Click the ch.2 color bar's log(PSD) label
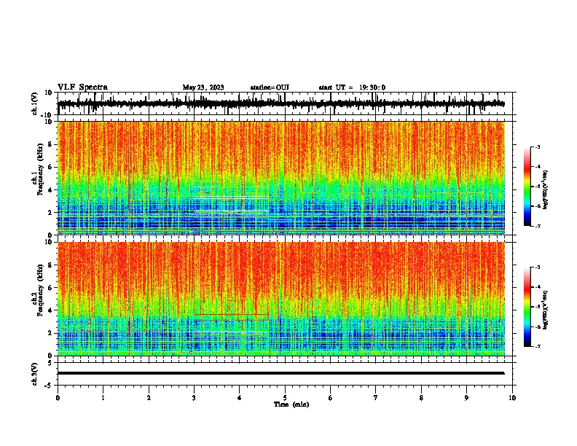Screen dimensions: 577x446 [546, 310]
